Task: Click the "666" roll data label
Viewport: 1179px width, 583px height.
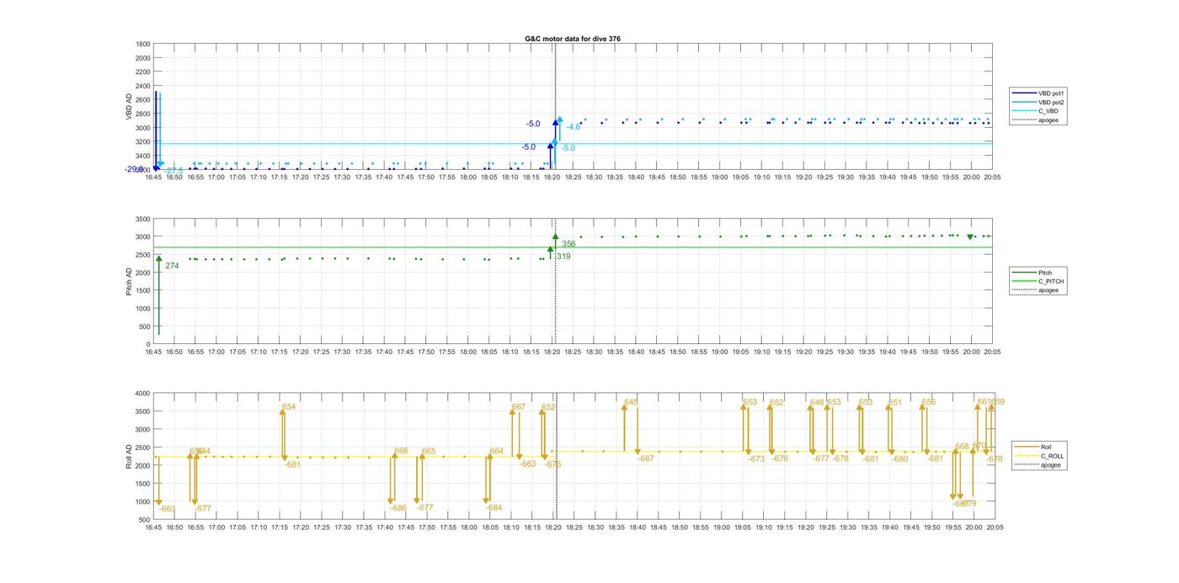Action: coord(401,451)
